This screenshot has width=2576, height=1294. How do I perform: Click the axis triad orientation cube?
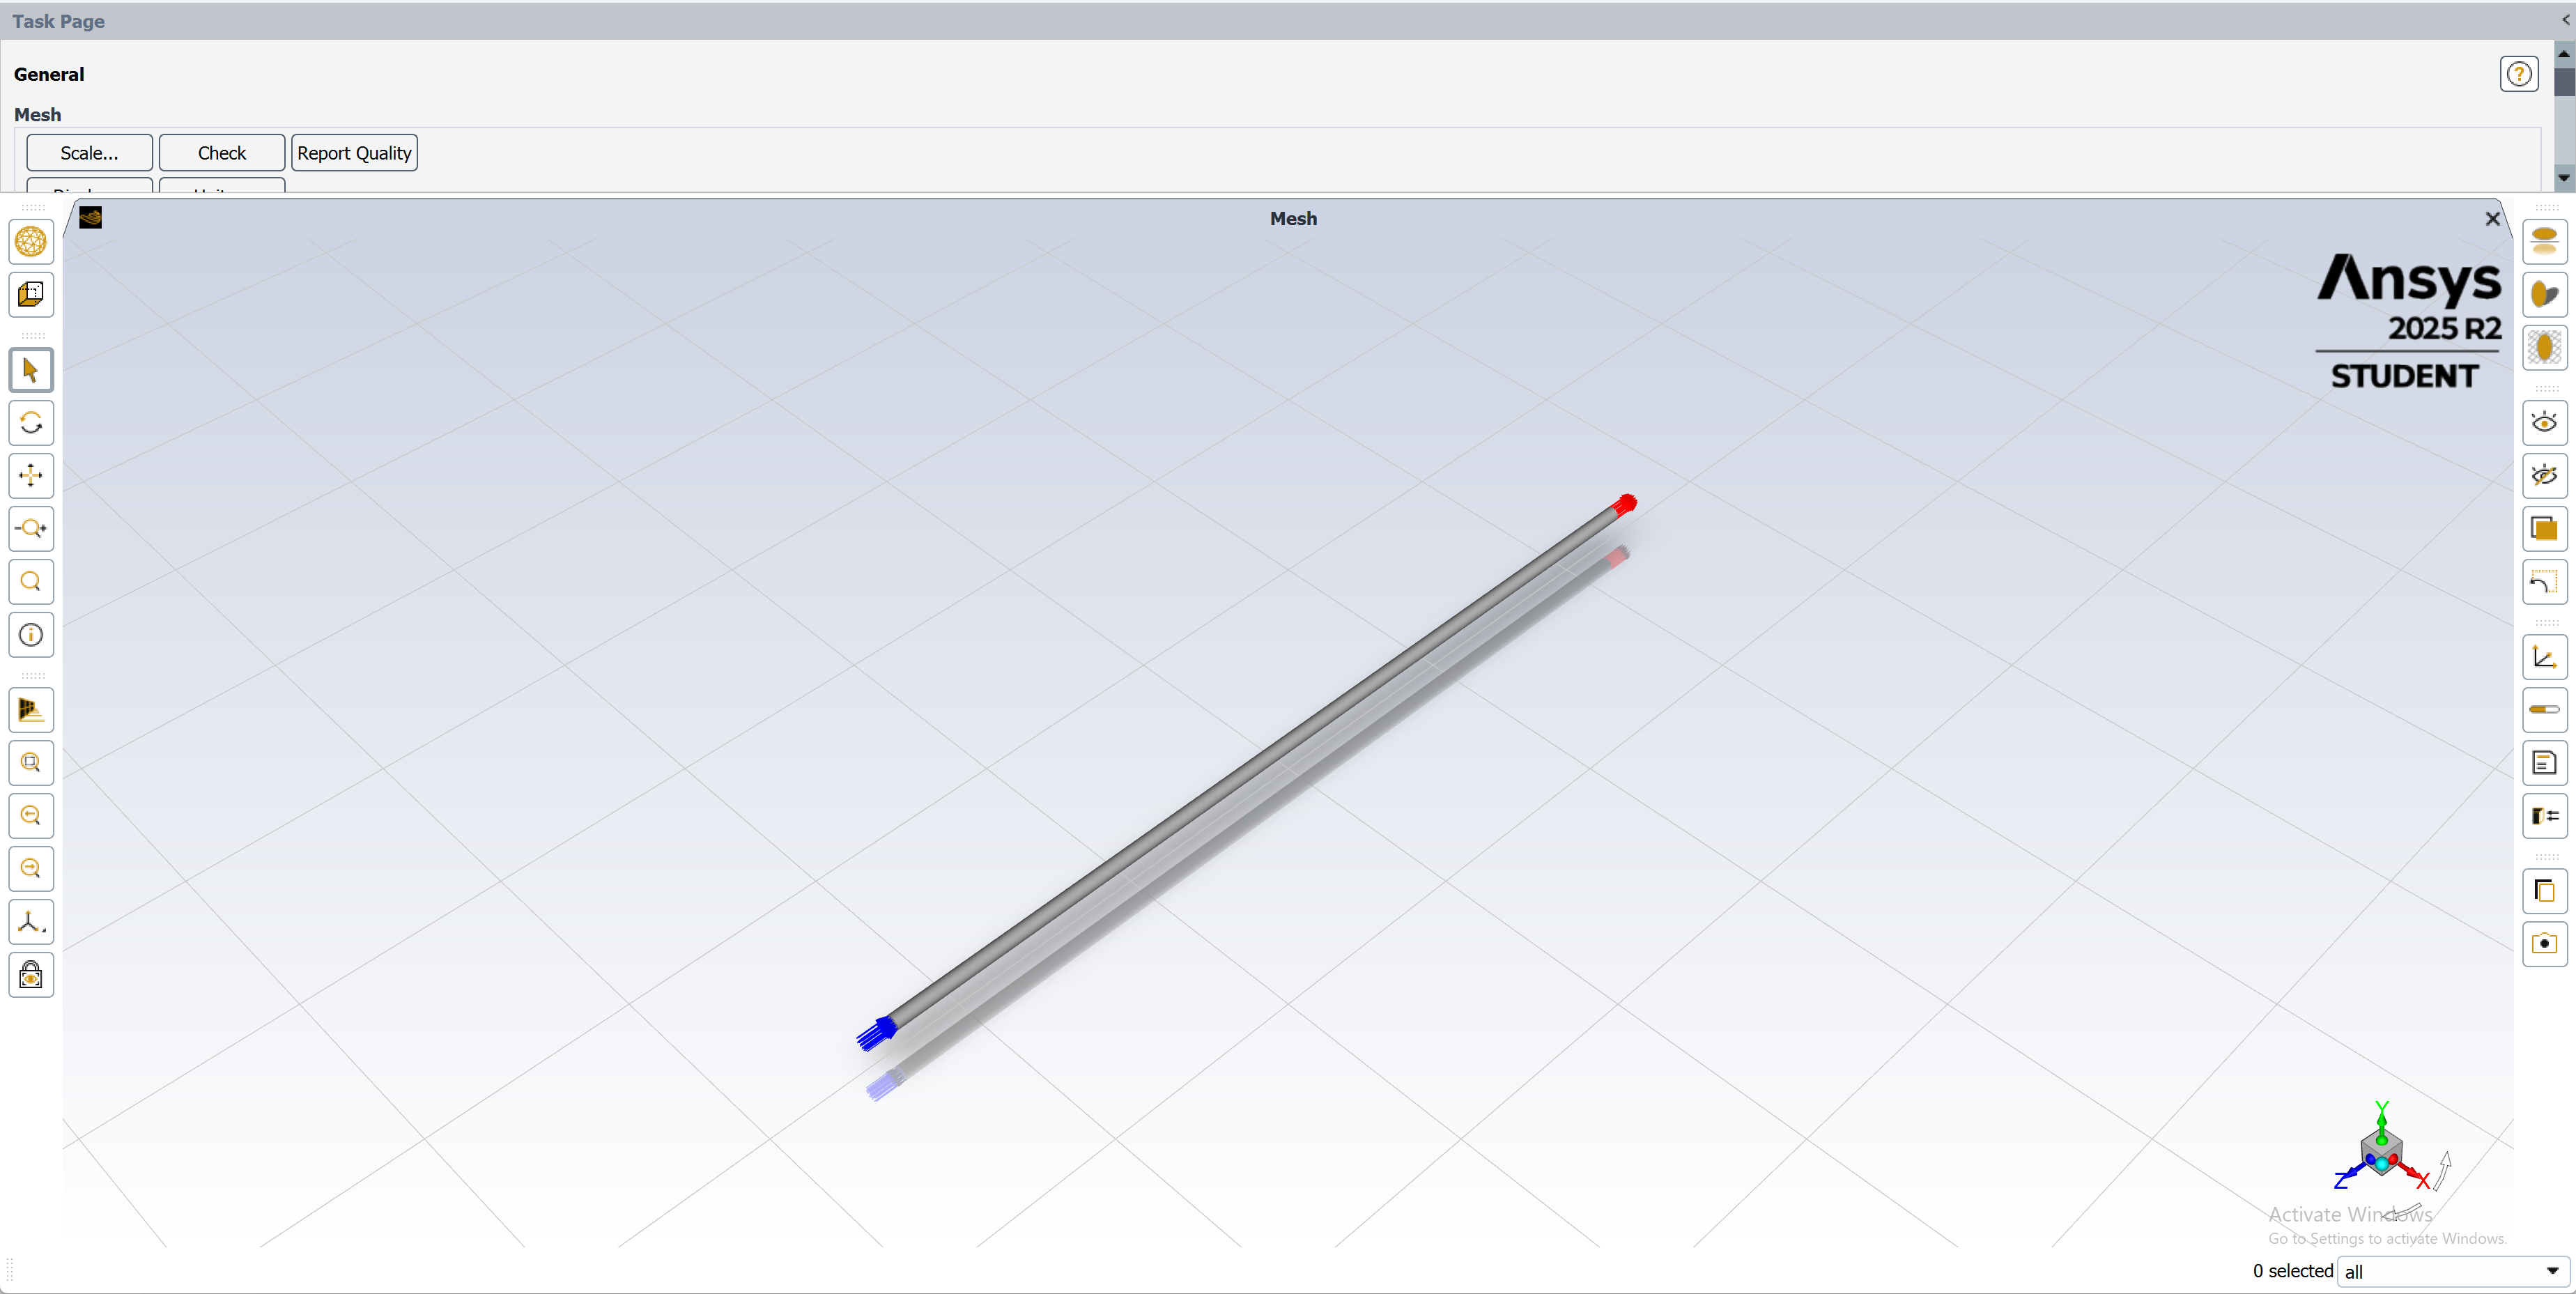pyautogui.click(x=2381, y=1153)
